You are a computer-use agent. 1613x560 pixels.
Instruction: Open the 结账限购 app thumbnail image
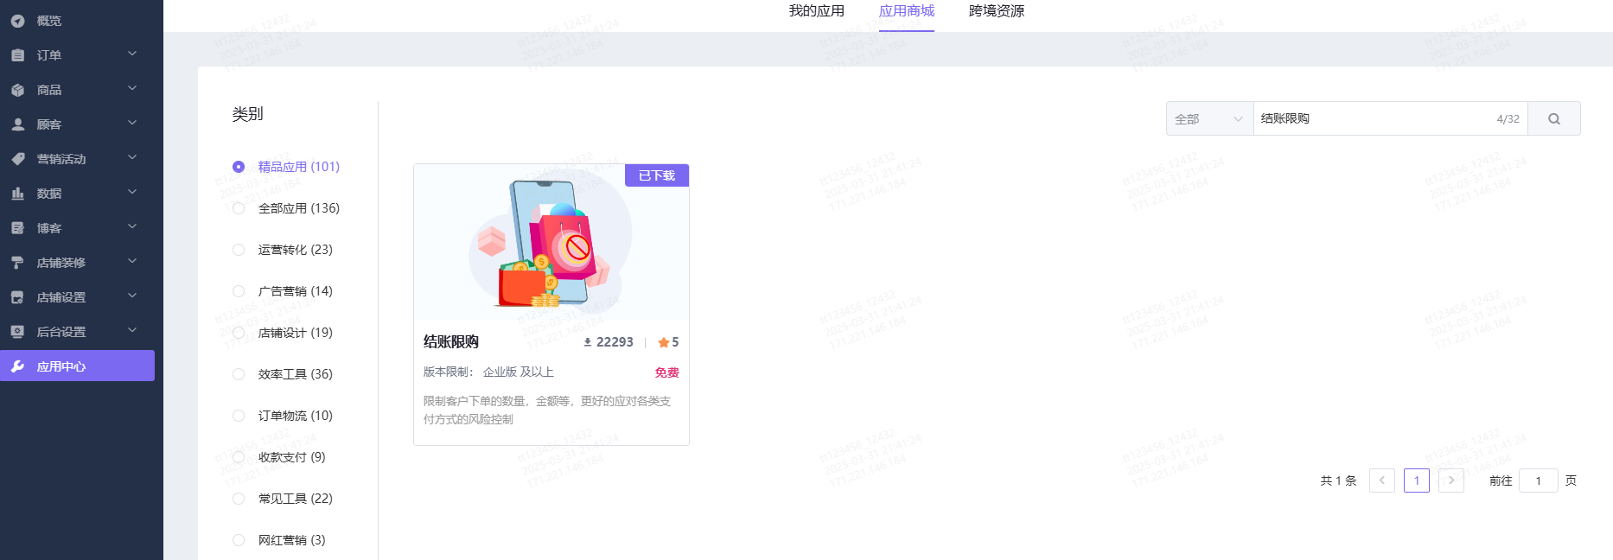[x=551, y=242]
